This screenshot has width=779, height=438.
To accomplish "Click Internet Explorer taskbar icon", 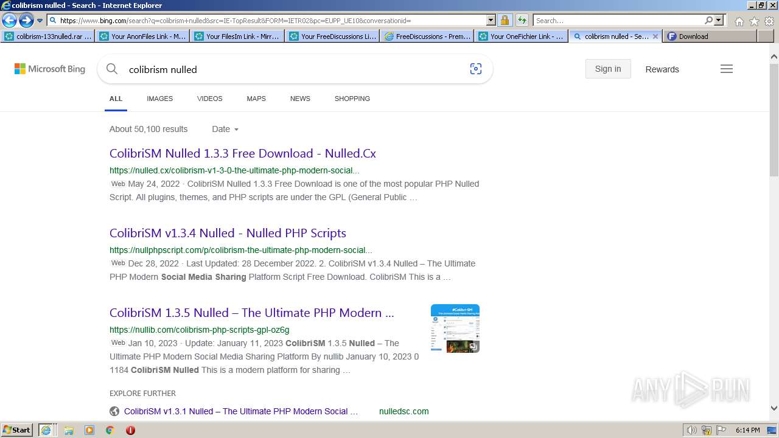I will (x=47, y=430).
